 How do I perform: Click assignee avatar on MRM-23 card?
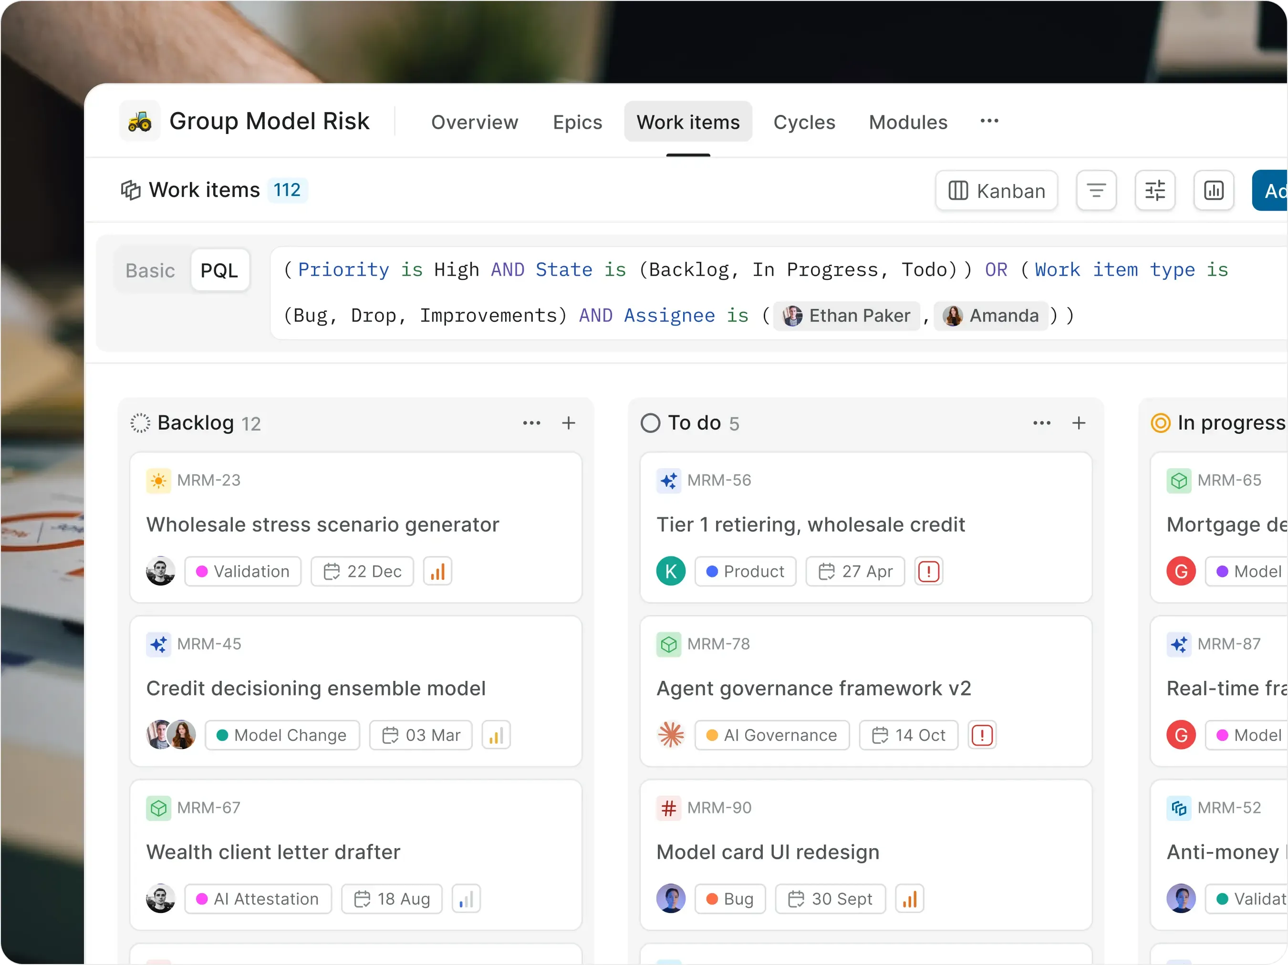pos(160,571)
